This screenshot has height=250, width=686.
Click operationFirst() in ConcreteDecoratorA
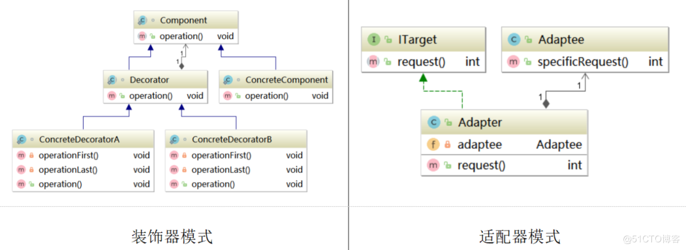pos(69,155)
